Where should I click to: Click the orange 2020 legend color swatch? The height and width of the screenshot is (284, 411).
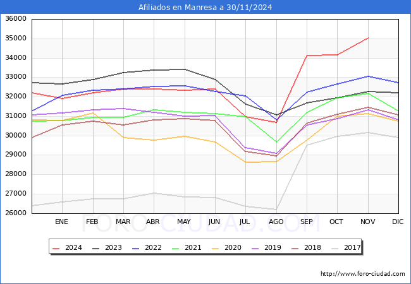[216, 248]
